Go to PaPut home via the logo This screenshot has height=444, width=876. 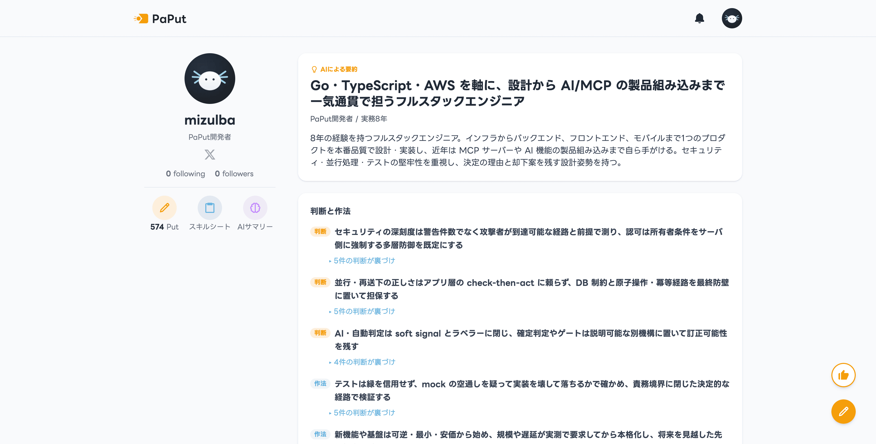160,19
